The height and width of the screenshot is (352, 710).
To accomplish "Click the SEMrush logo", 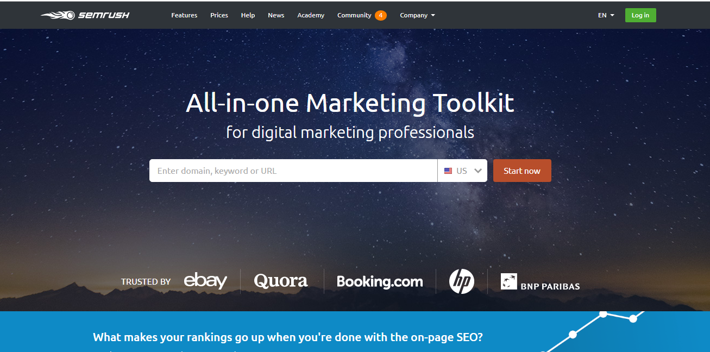I will 85,15.
